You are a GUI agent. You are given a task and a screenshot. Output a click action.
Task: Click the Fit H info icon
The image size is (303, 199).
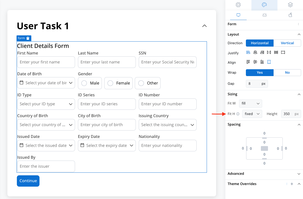(x=238, y=114)
